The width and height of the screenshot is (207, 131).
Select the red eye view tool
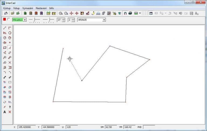coord(5,43)
